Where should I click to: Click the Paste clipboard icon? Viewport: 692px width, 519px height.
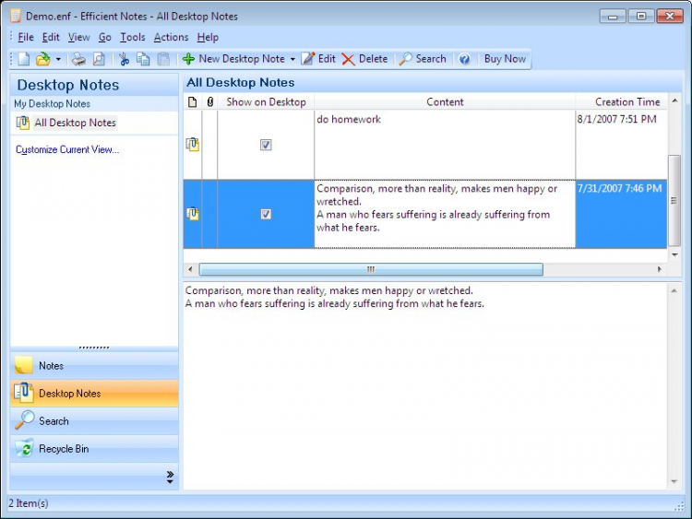(163, 59)
